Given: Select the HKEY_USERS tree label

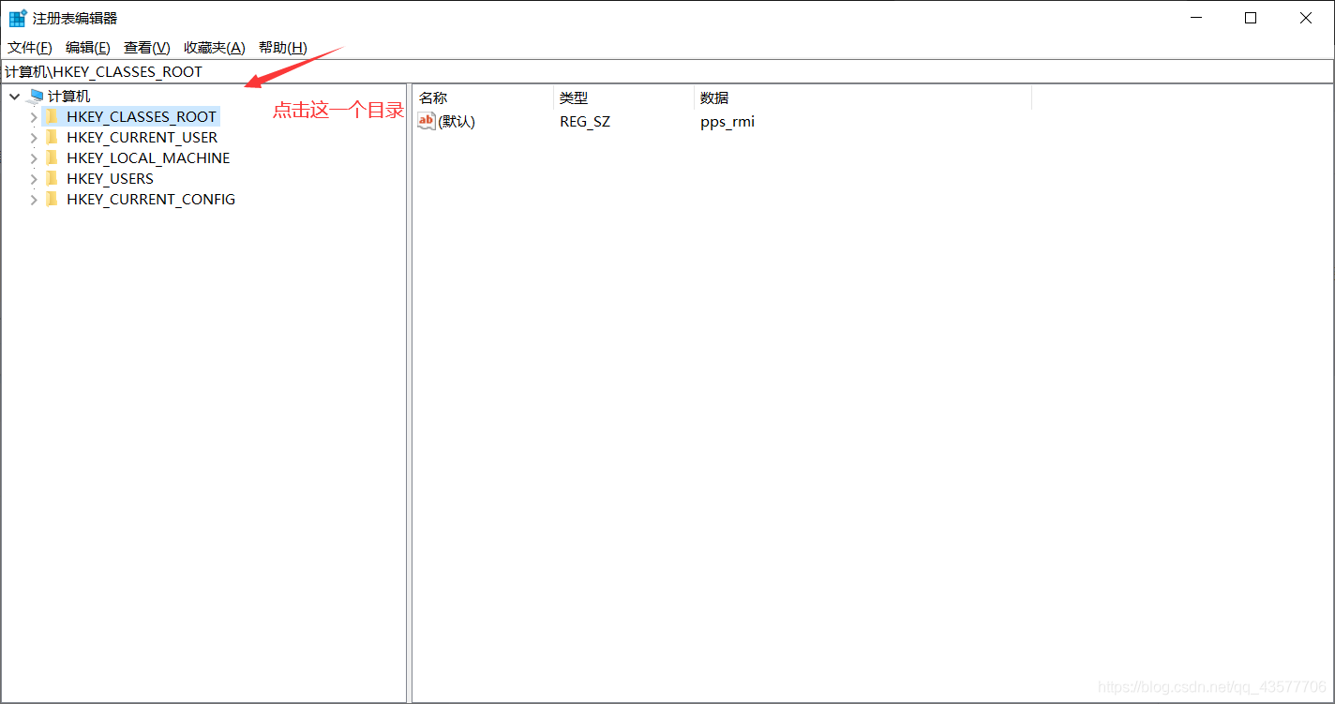Looking at the screenshot, I should click(110, 178).
